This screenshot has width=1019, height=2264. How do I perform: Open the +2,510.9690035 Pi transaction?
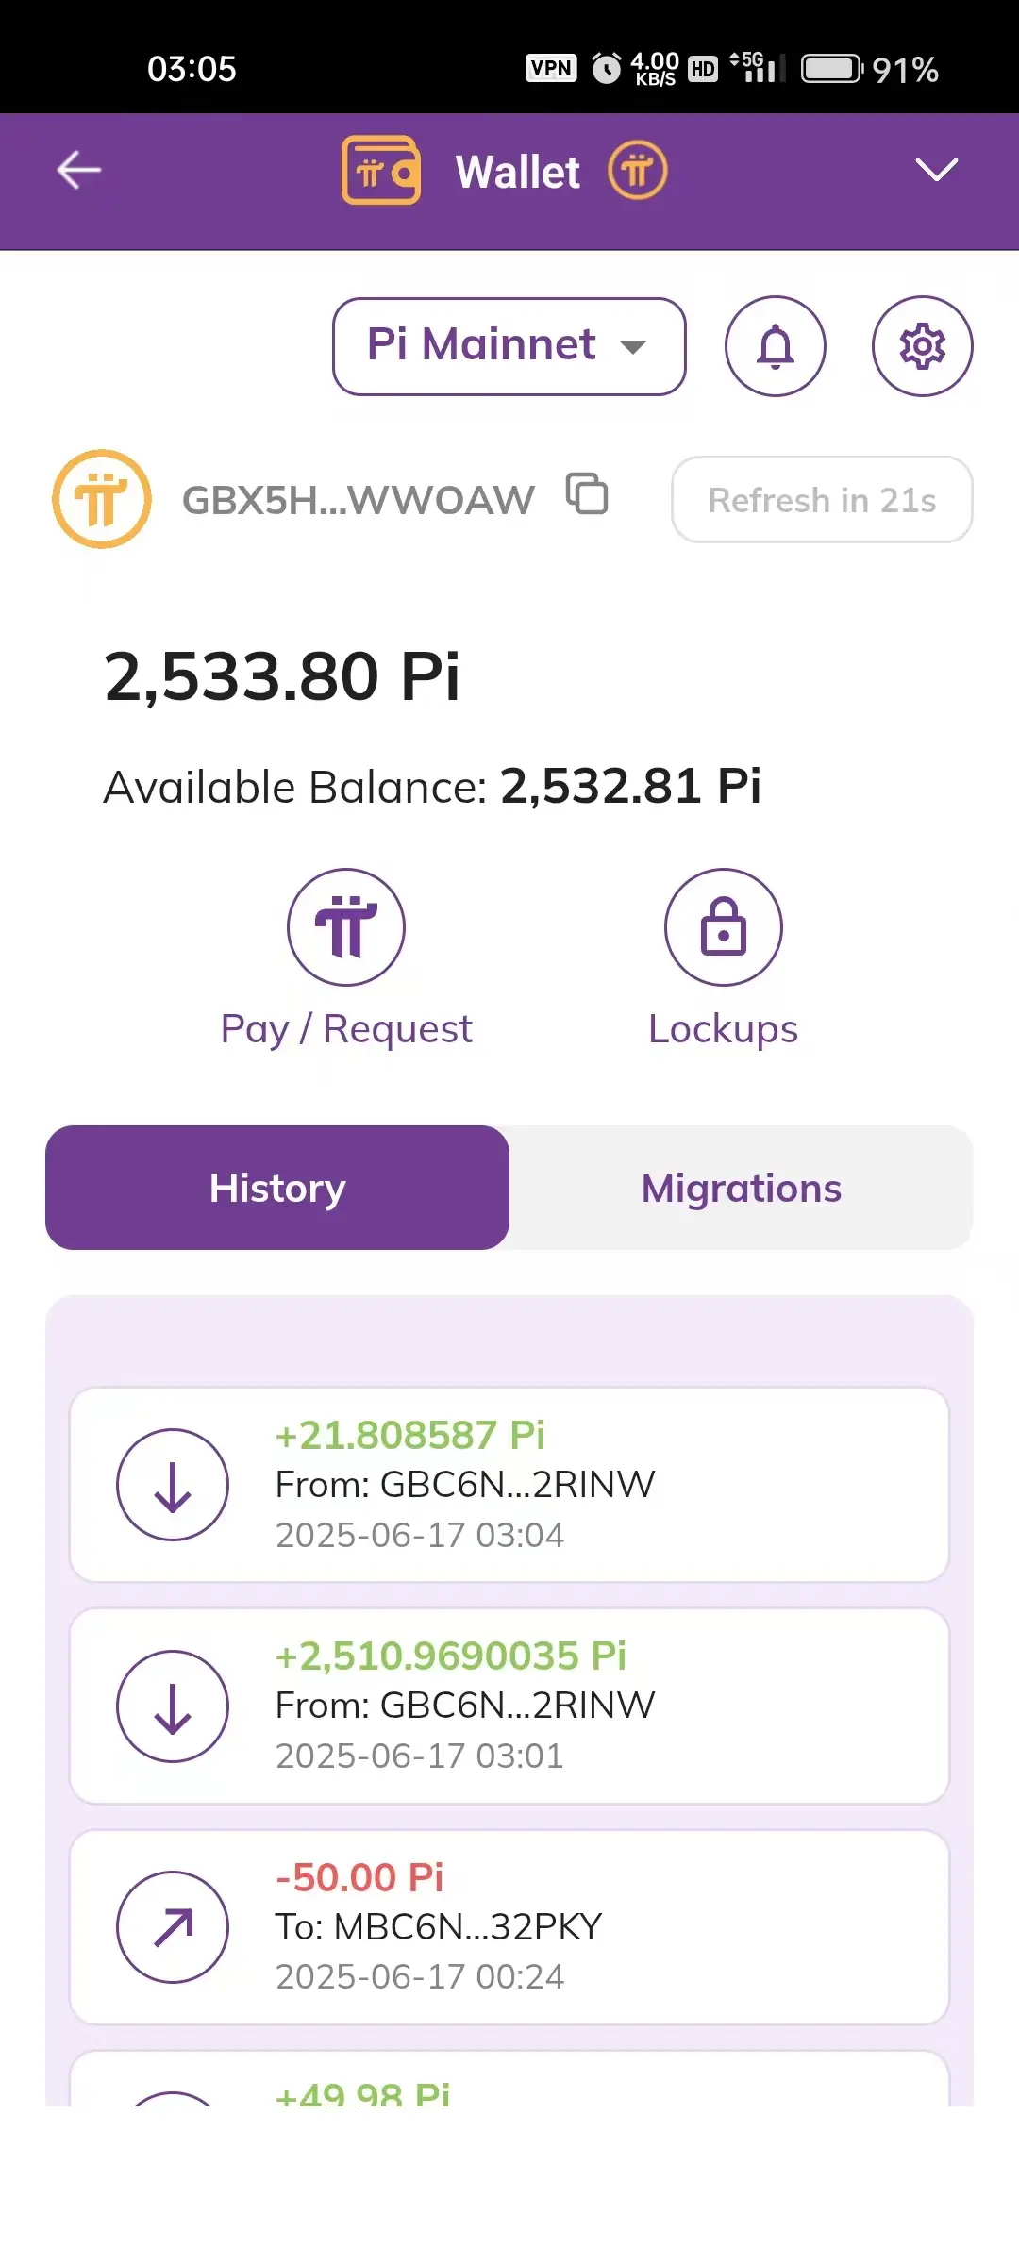tap(509, 1706)
